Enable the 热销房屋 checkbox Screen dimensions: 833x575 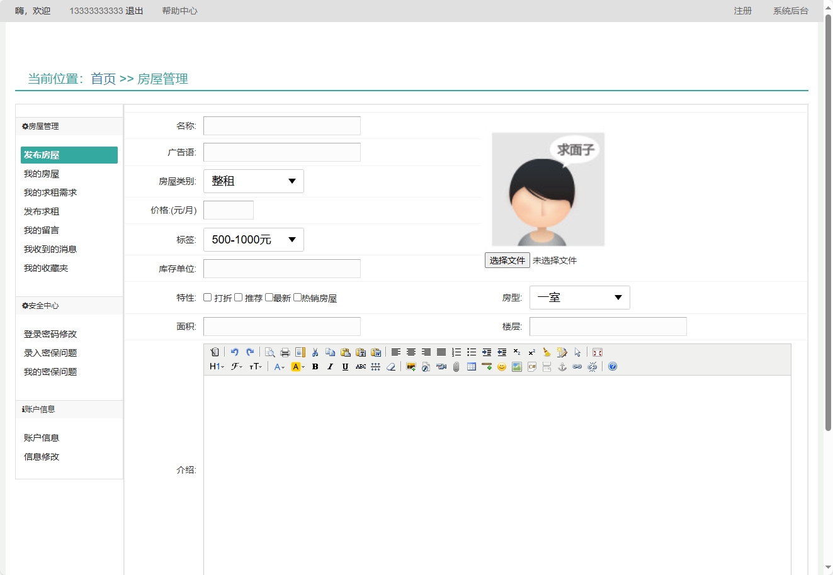[x=297, y=297]
